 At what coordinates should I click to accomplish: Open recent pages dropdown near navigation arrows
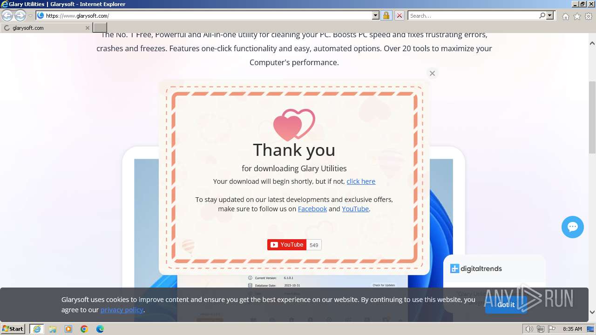[x=30, y=15]
